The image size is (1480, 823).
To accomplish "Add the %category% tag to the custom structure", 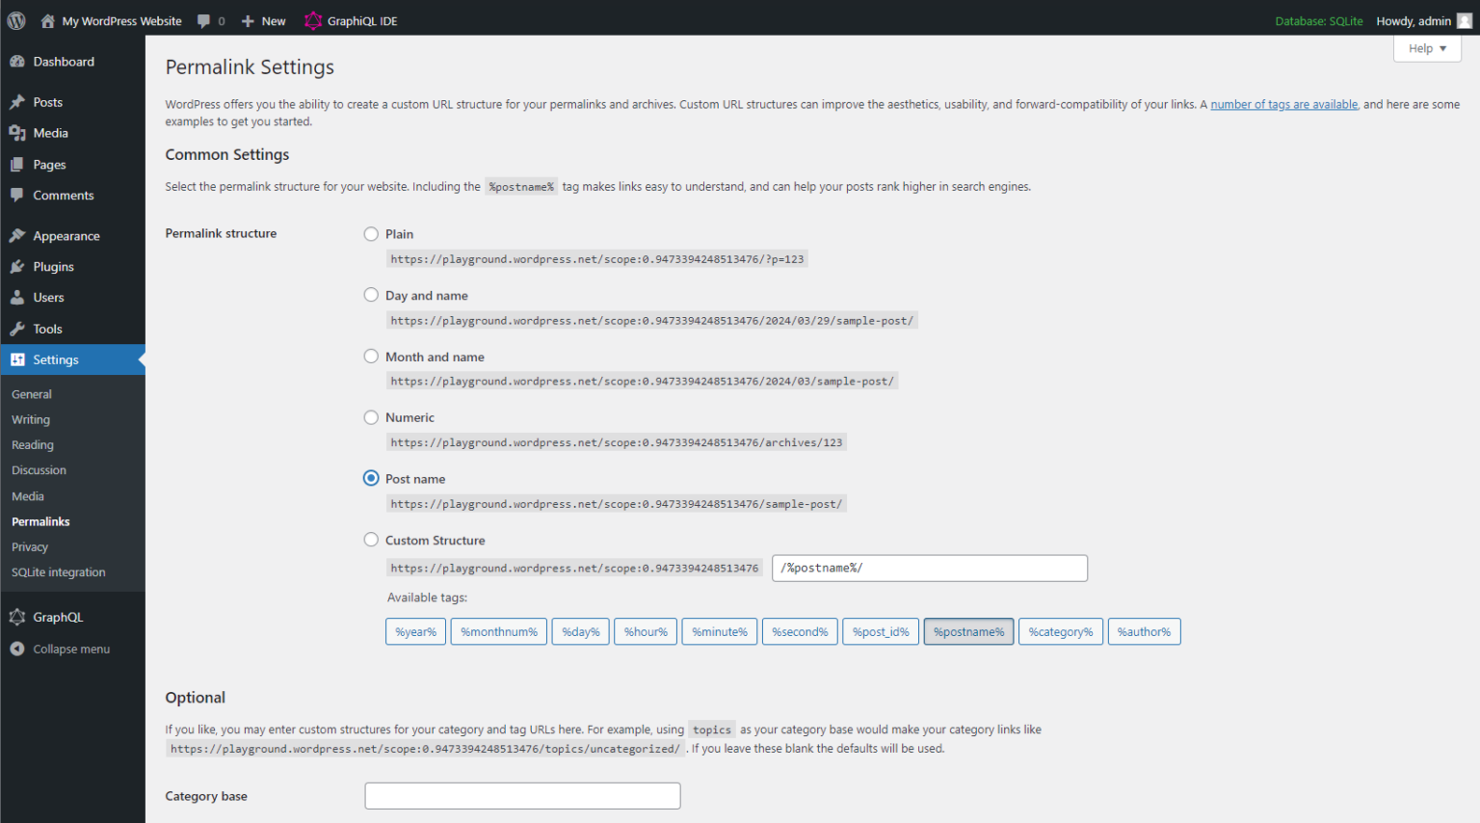I will [x=1060, y=631].
